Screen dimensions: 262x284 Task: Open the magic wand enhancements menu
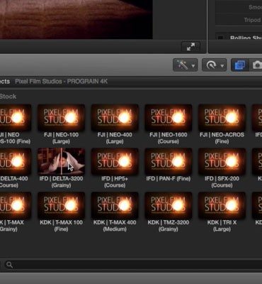tap(186, 65)
